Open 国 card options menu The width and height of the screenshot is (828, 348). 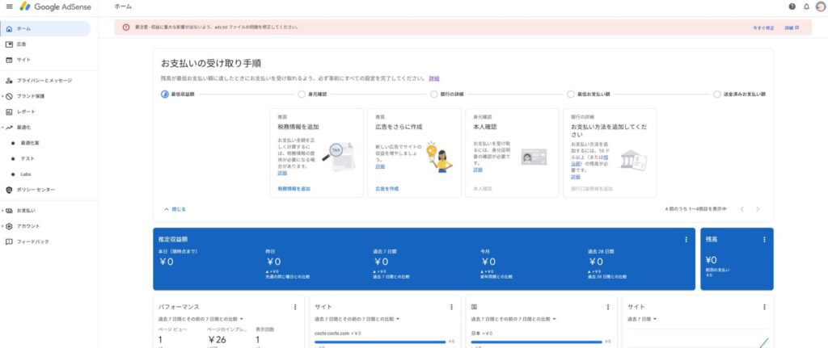pos(608,307)
